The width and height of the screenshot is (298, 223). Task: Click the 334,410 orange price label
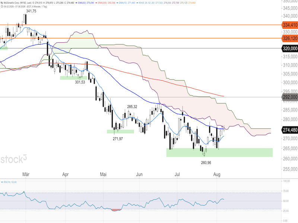point(290,25)
